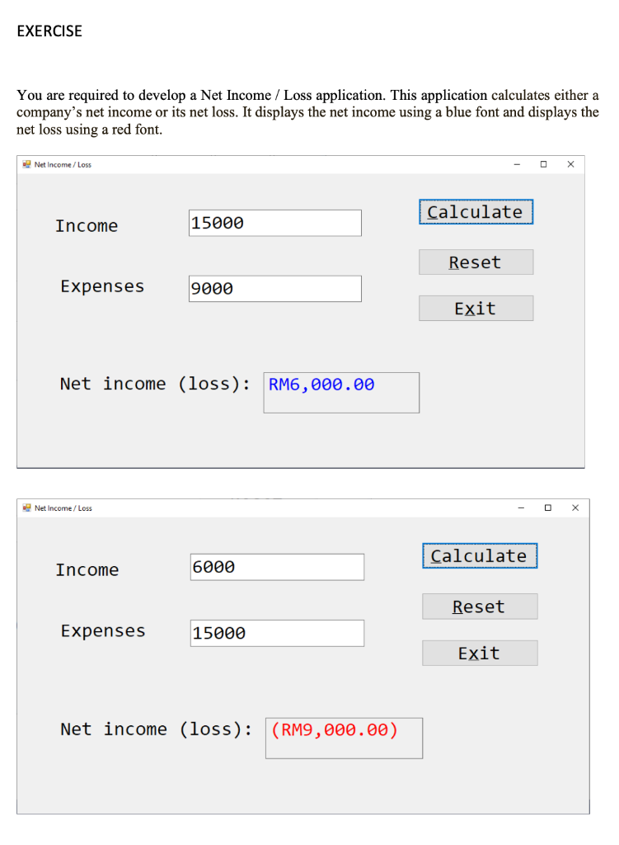Click Calculate in the window showing (RM9,000.00)
Screen dimensions: 619x845
(x=480, y=555)
